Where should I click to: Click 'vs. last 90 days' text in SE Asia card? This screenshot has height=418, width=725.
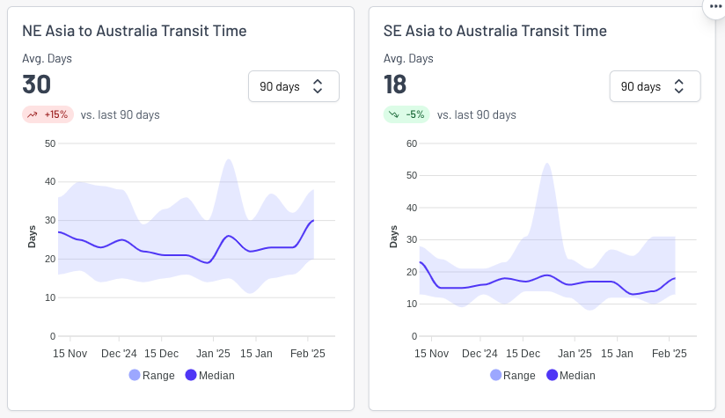tap(477, 114)
